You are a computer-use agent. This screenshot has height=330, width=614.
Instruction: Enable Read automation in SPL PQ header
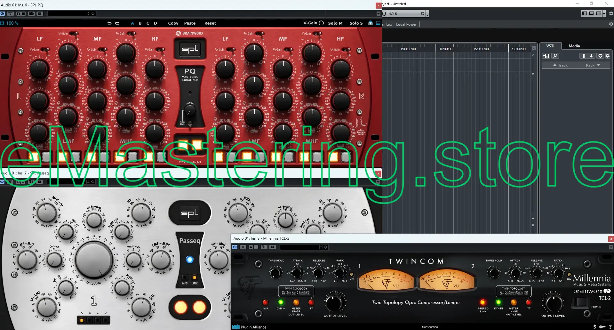click(x=18, y=14)
